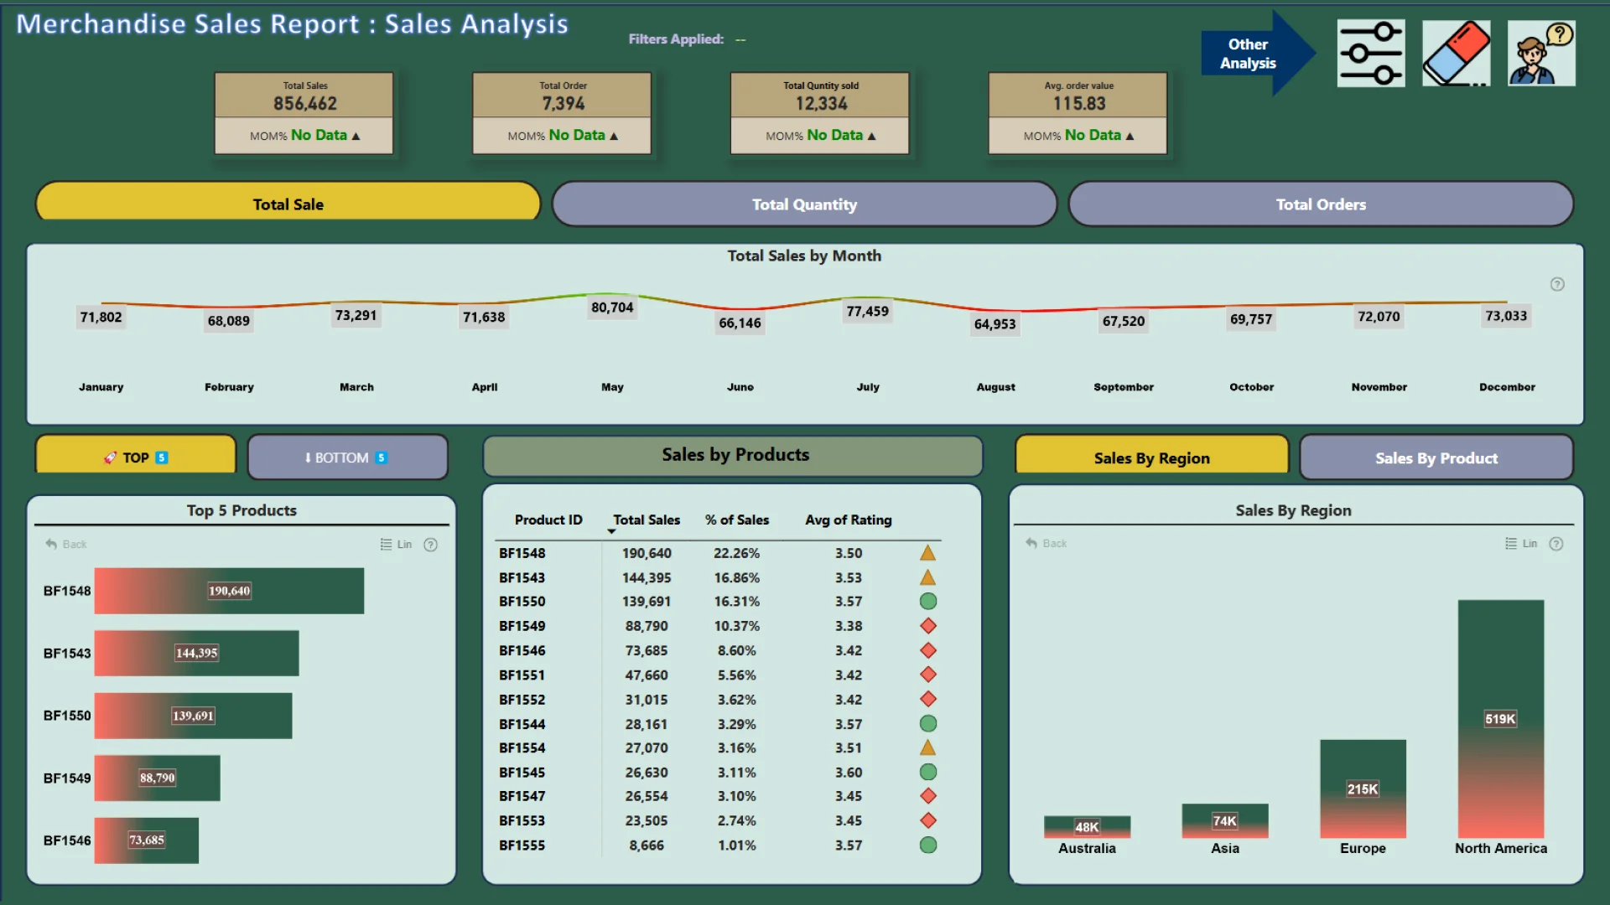The height and width of the screenshot is (905, 1610).
Task: Click the BF1546 bar in Top 5 Products
Action: coord(146,840)
